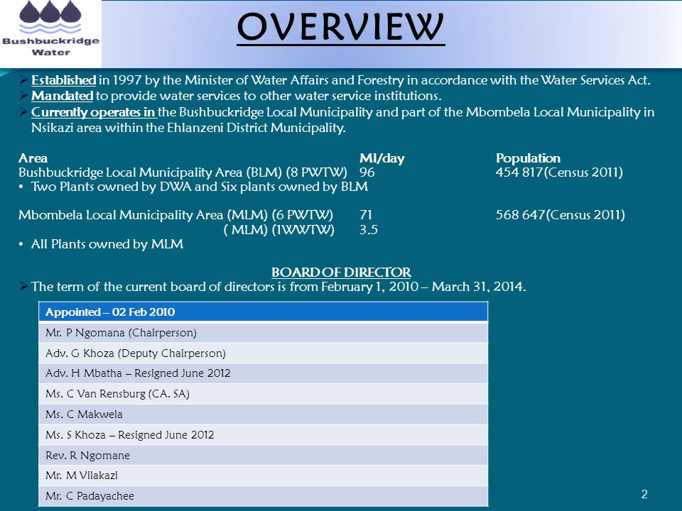Screen dimensions: 682x511
Task: Select row 'Adv. H Mbatha – Resigned June 2012'
Action: pos(263,373)
